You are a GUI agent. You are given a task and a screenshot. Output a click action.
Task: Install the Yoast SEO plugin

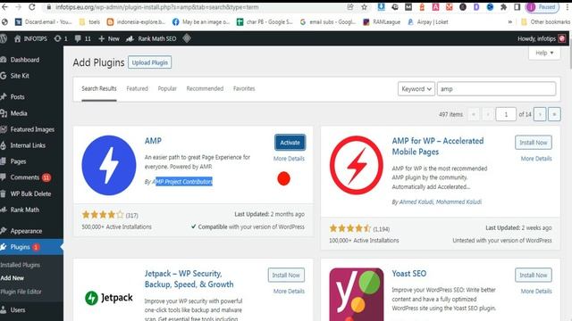534,275
